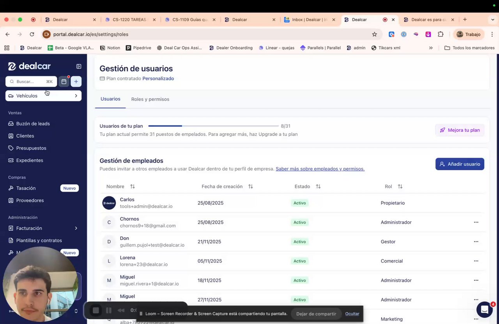
Task: Click the email chornos9+18@gmail.com
Action: point(148,226)
